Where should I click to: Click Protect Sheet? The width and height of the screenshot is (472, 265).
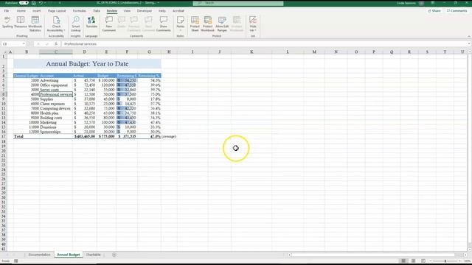pyautogui.click(x=195, y=24)
